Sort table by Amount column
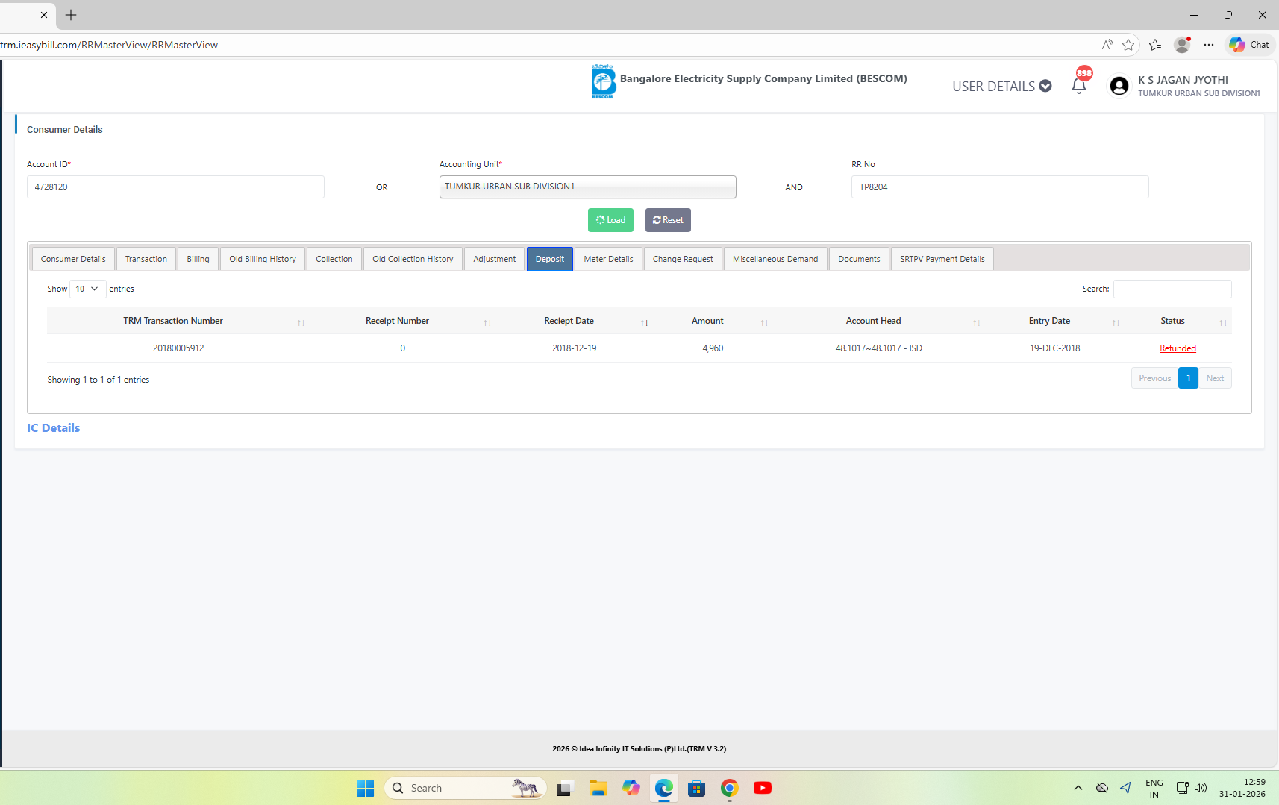 tap(707, 321)
